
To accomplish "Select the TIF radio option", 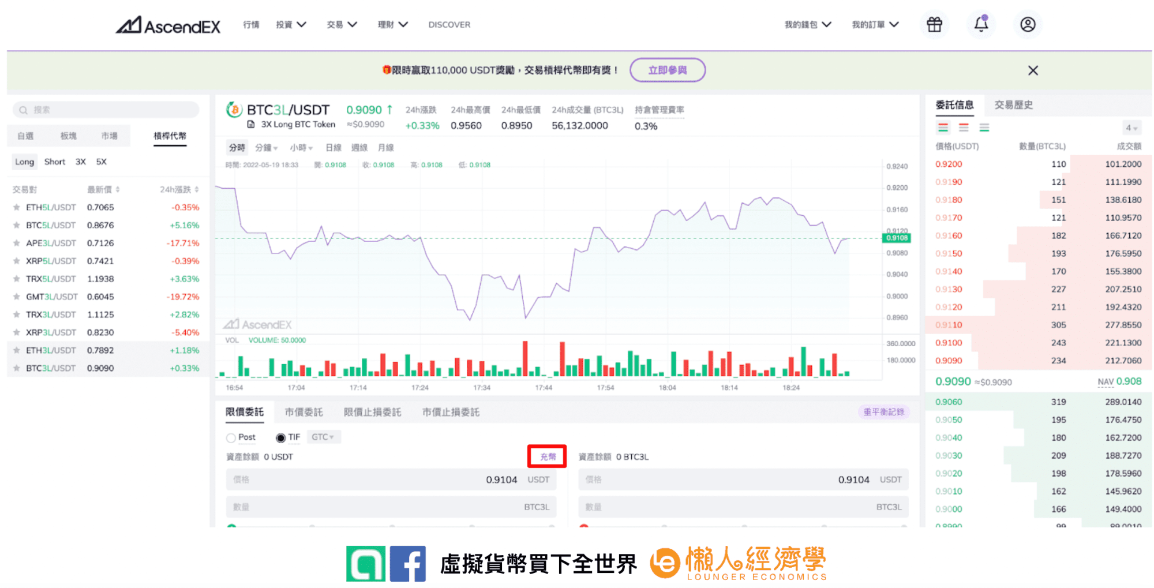I will [280, 438].
